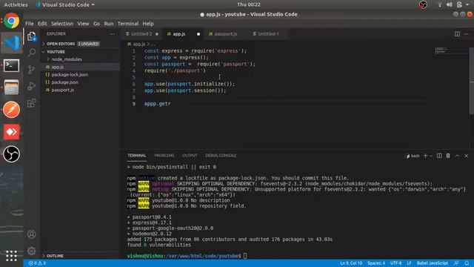
Task: Click the Explorer more actions ellipsis
Action: (x=112, y=34)
